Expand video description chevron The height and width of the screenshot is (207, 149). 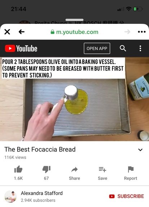140,150
